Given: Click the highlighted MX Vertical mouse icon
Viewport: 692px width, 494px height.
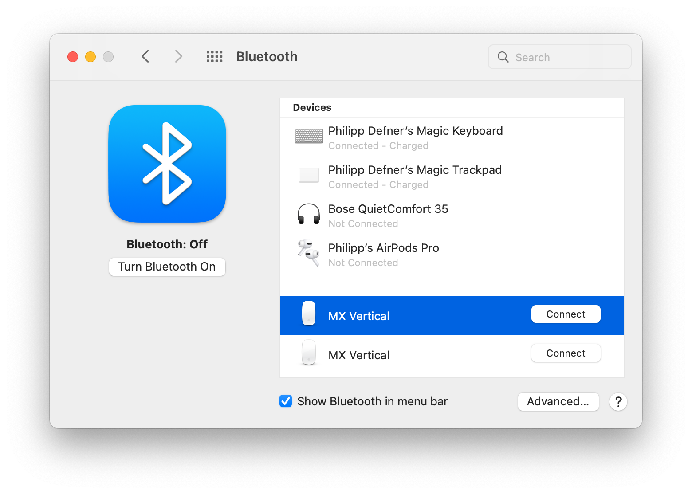Looking at the screenshot, I should click(309, 314).
